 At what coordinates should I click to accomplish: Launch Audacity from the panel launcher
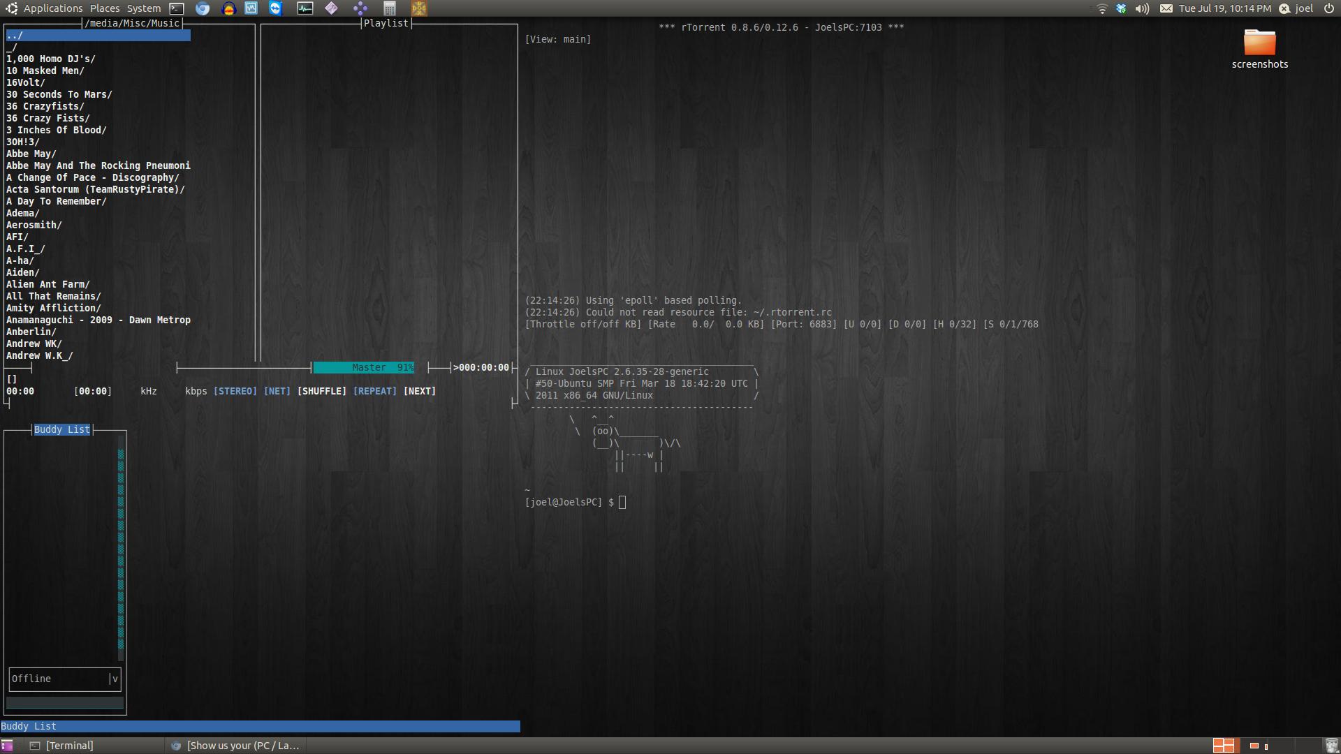228,8
